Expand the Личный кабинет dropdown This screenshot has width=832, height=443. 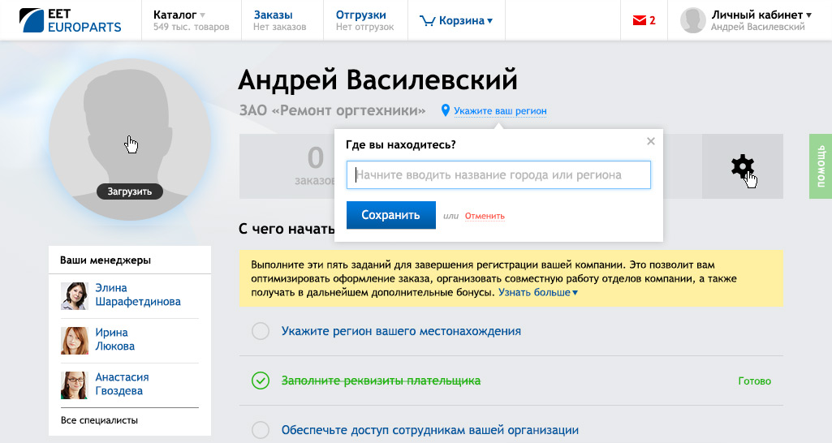coord(761,15)
